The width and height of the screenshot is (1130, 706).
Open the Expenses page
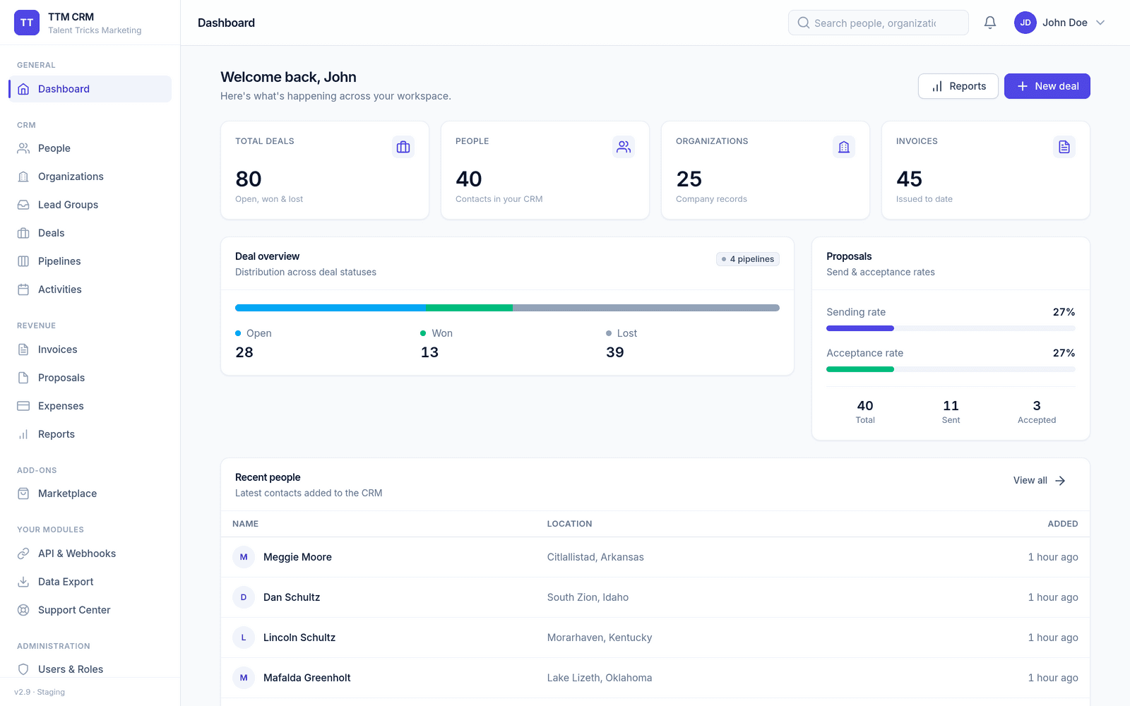[90, 406]
